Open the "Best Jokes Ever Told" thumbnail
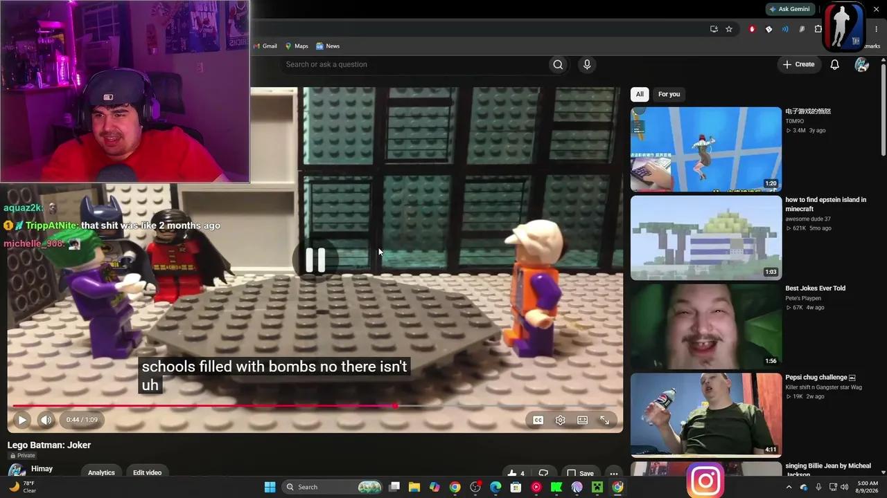Screen dimensions: 887x498 (705, 326)
